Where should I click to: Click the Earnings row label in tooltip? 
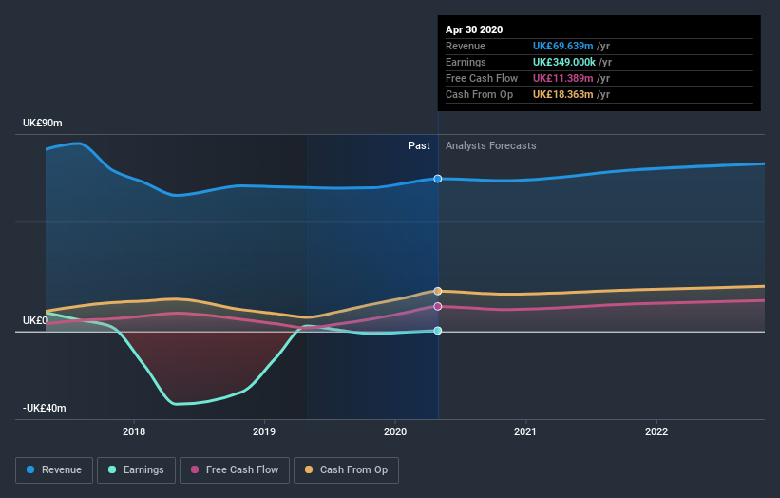tap(466, 62)
